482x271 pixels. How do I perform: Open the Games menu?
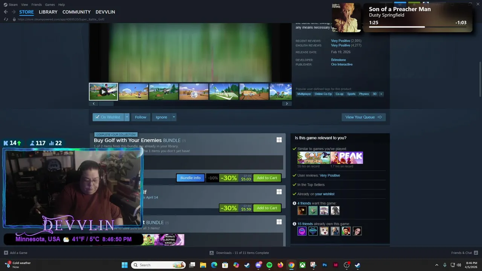[x=50, y=5]
